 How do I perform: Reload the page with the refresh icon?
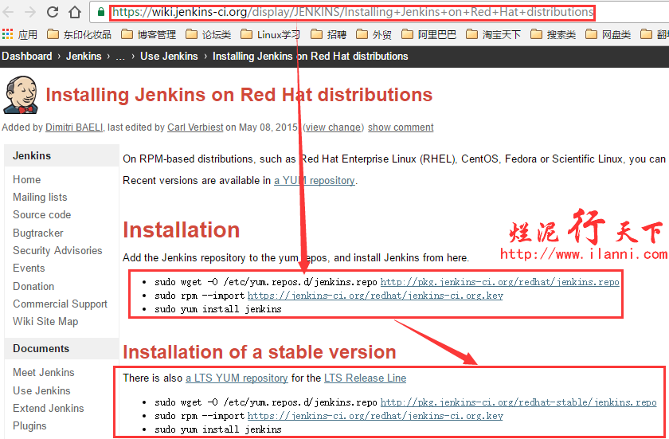53,12
